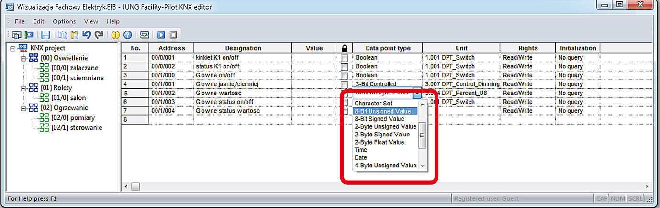Open the View menu
The image size is (660, 208).
click(x=91, y=21)
